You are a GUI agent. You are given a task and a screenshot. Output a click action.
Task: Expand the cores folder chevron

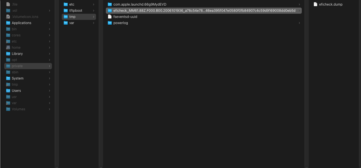[x=50, y=35]
